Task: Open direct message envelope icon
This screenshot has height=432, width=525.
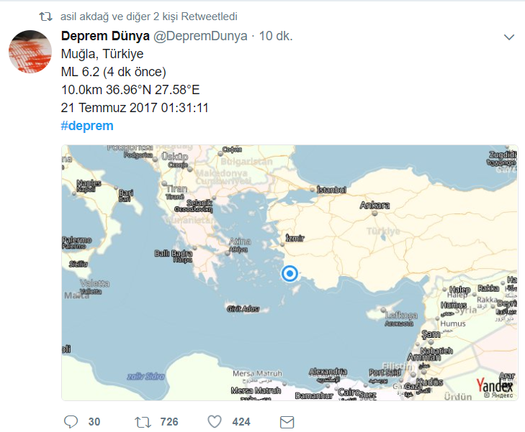Action: [287, 423]
